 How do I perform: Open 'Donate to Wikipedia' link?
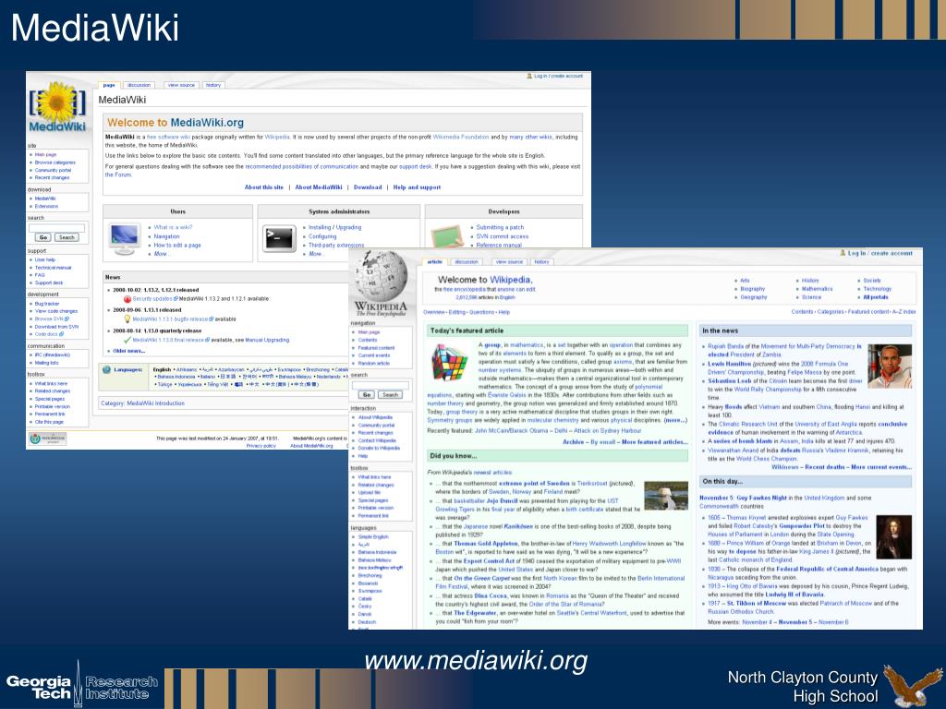click(x=379, y=449)
